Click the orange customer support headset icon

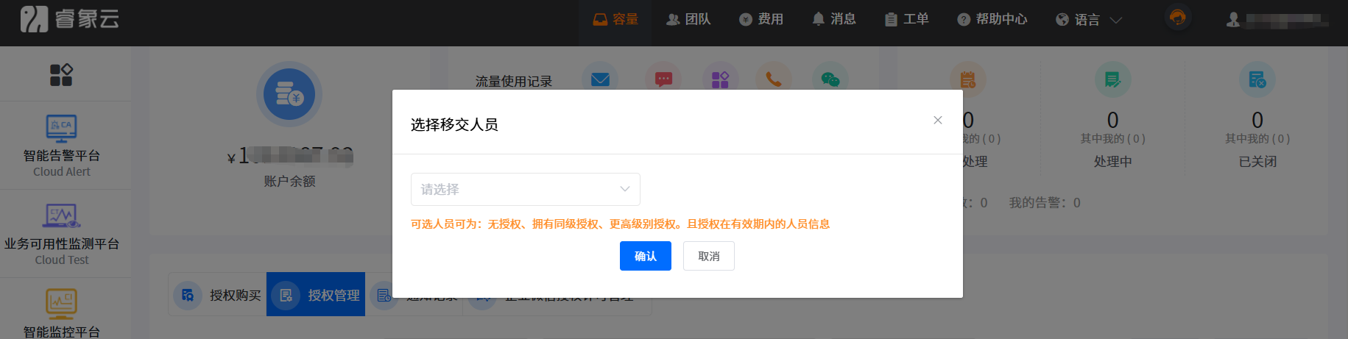click(1177, 18)
